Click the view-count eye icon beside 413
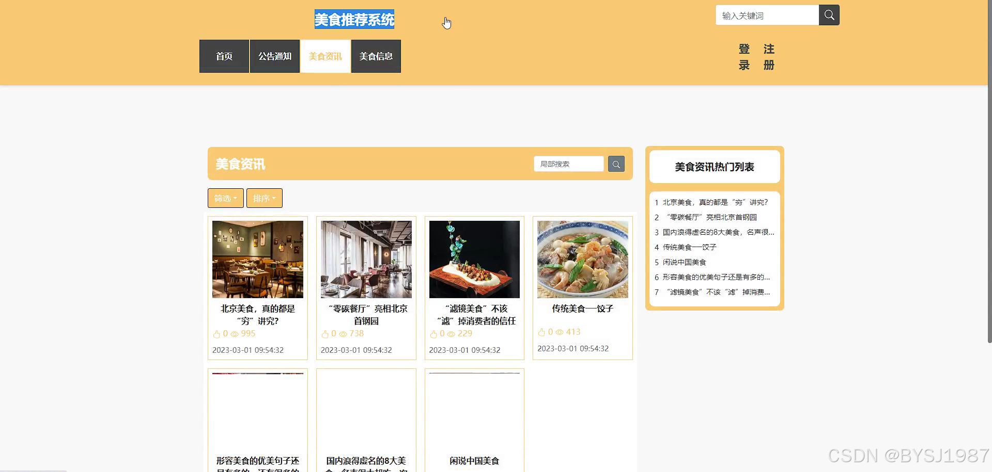Image resolution: width=992 pixels, height=472 pixels. 560,332
